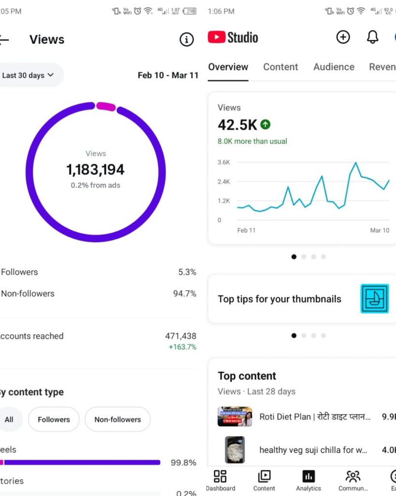
Task: Tap the back arrow on Views page
Action: (x=4, y=40)
